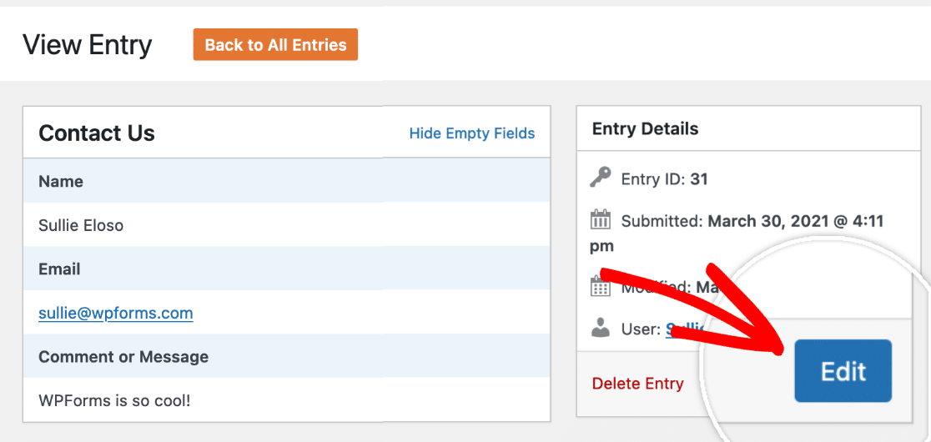Click the Comment or Message label row

287,357
